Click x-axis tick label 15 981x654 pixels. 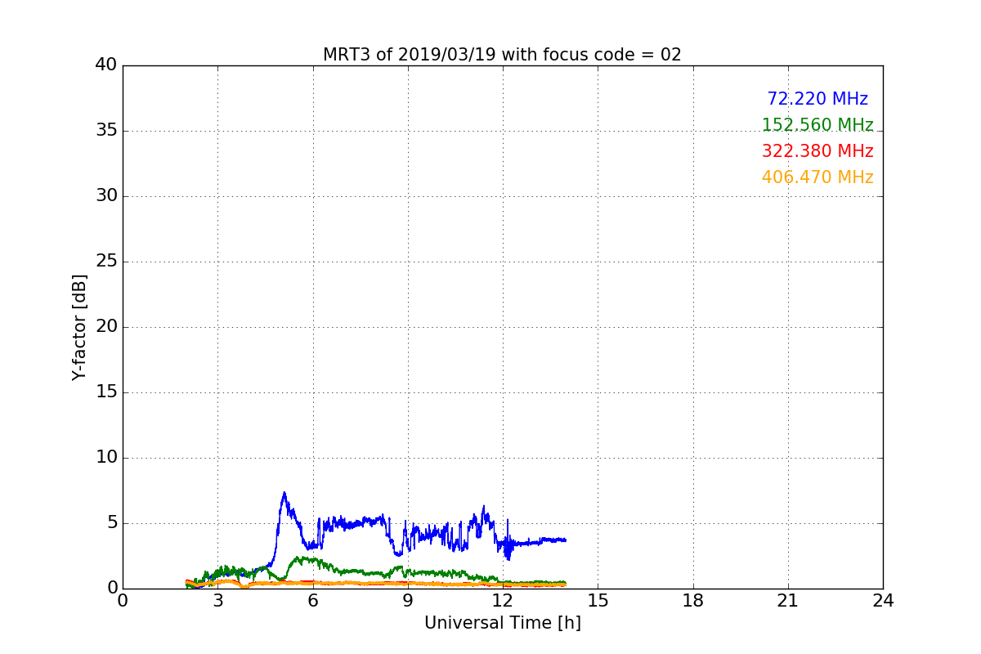tap(598, 601)
